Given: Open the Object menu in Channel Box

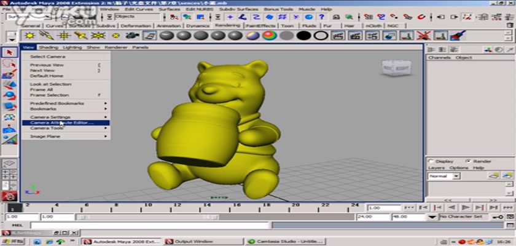Looking at the screenshot, I should click(464, 58).
